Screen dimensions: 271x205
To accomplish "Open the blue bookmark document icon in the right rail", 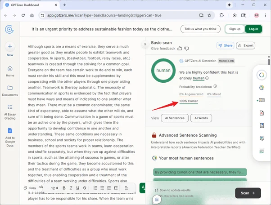I will pos(262,125).
